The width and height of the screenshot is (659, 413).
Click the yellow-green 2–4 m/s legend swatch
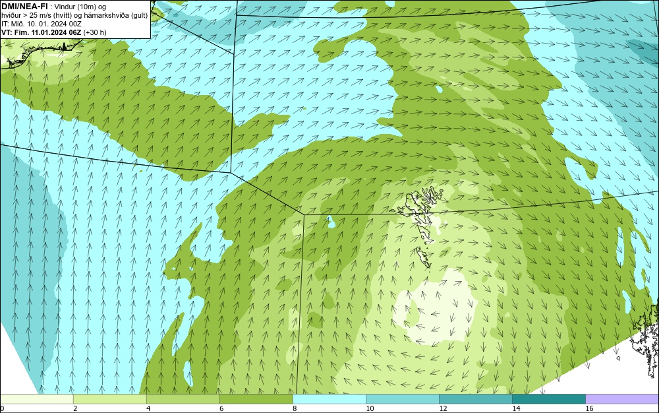tap(109, 399)
